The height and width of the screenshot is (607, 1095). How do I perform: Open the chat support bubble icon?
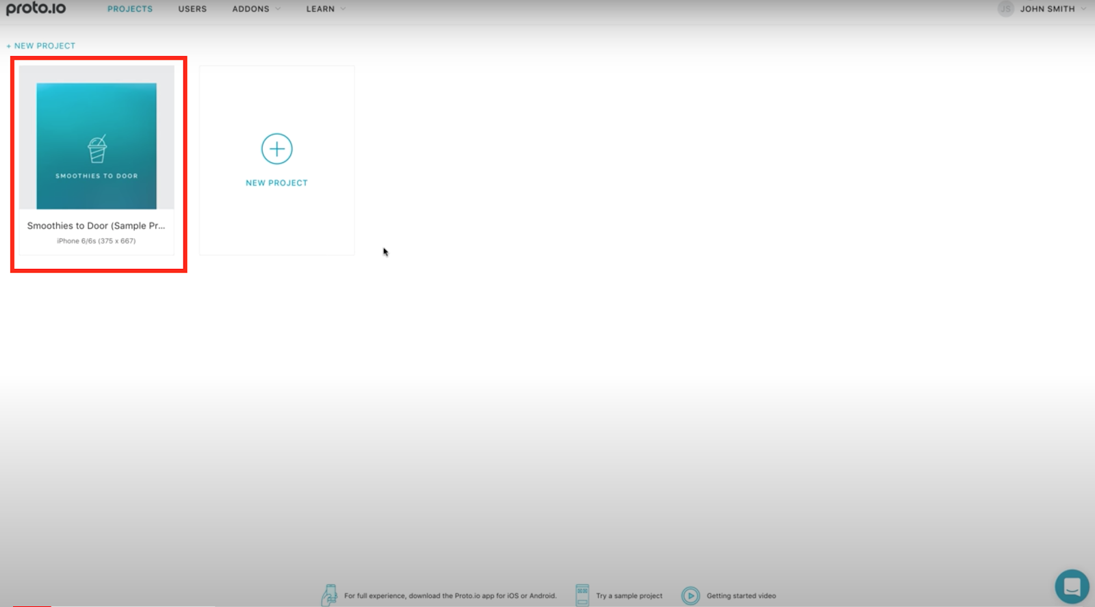[x=1072, y=586]
